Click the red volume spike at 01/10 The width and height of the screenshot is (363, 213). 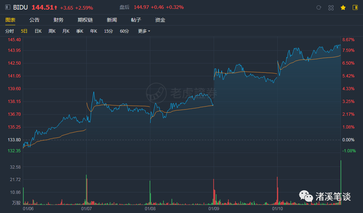coord(277,191)
